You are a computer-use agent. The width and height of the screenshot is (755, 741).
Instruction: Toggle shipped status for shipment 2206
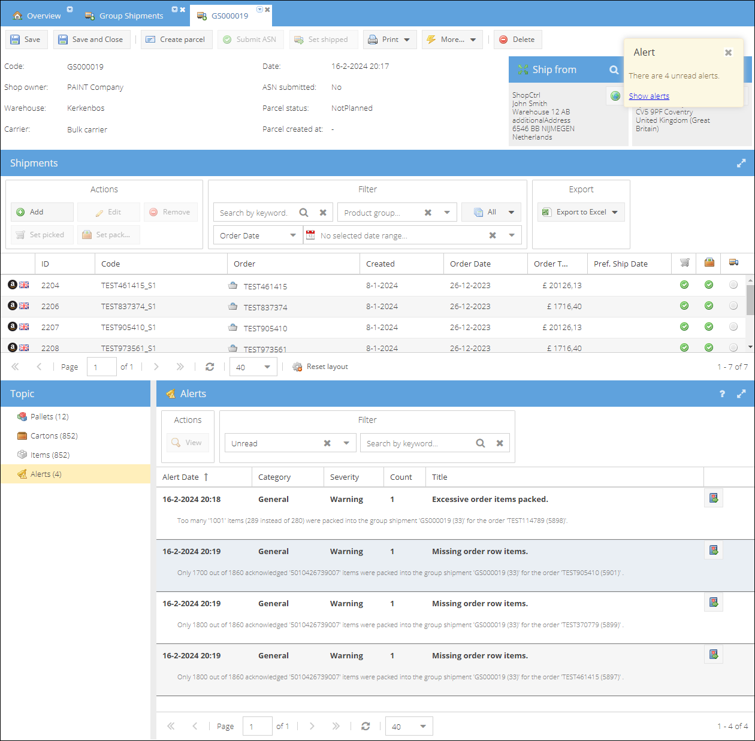[733, 306]
